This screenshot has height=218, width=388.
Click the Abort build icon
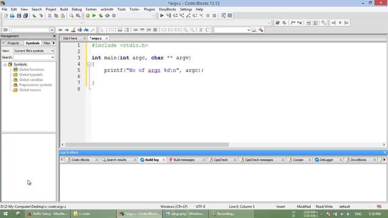[x=114, y=16]
